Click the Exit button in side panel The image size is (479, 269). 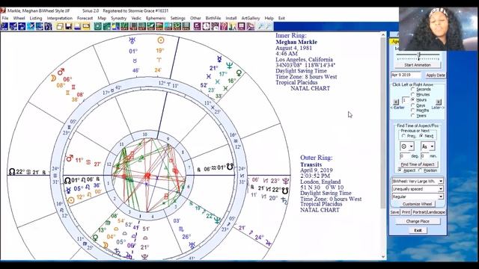pos(418,230)
